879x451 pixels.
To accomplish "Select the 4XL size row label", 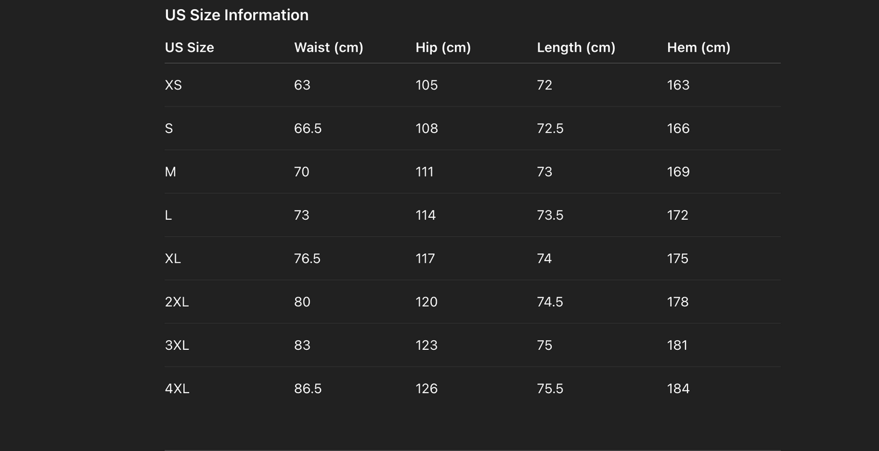I will [x=177, y=389].
